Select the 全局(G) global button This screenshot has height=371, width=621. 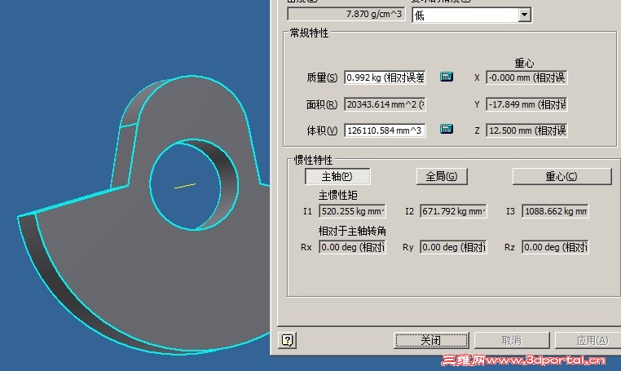click(x=442, y=176)
